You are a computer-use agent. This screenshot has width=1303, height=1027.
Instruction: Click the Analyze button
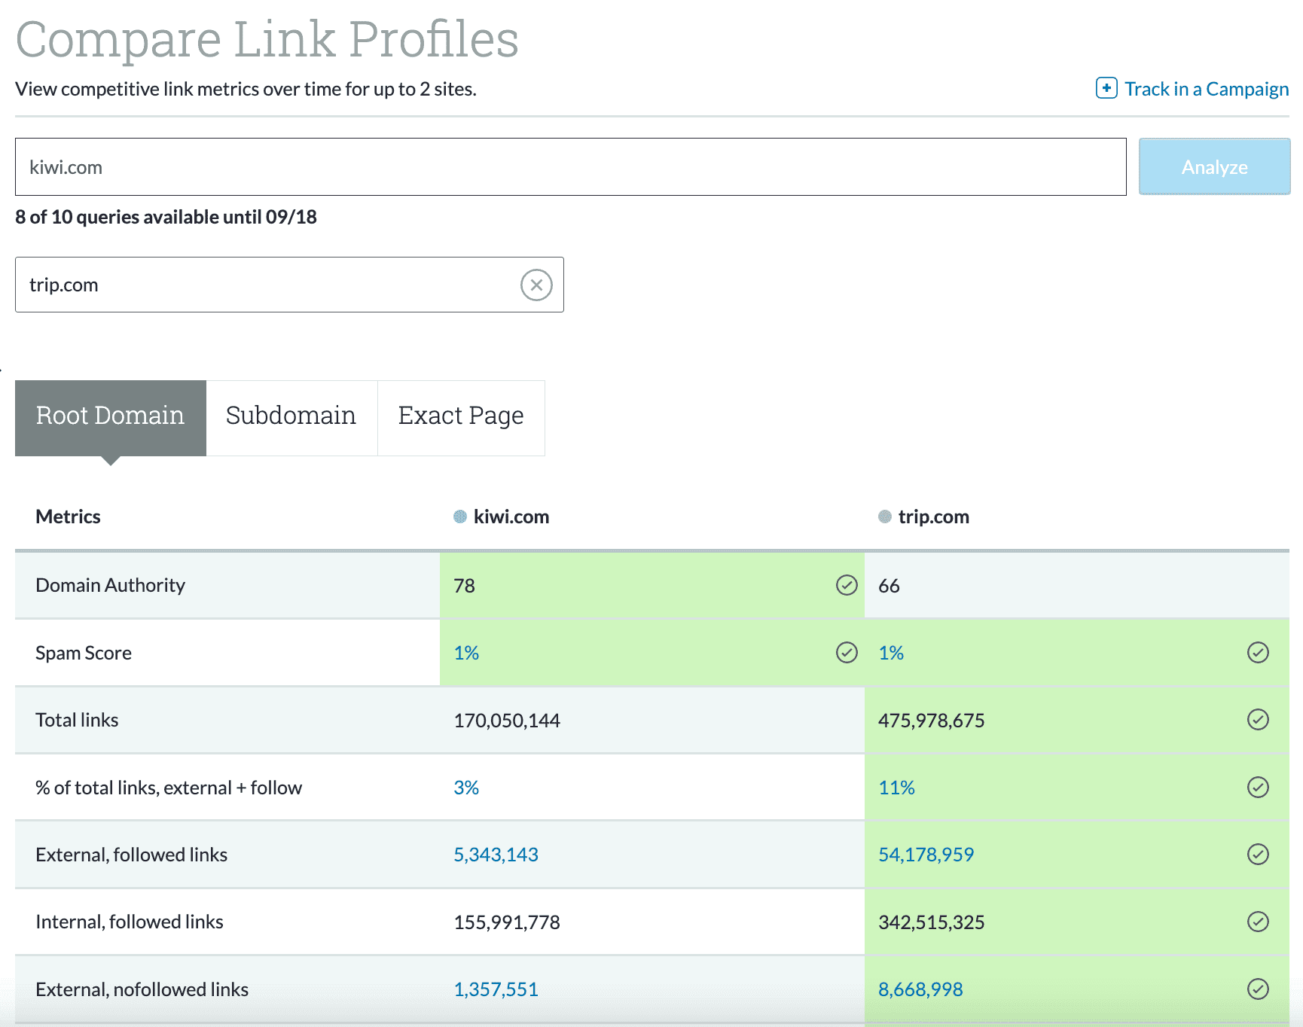(x=1213, y=166)
